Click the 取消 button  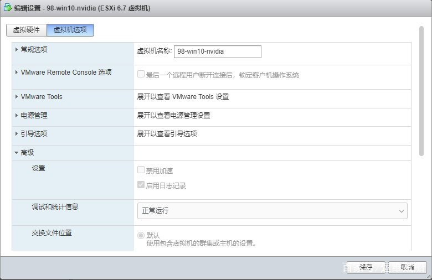(407, 267)
